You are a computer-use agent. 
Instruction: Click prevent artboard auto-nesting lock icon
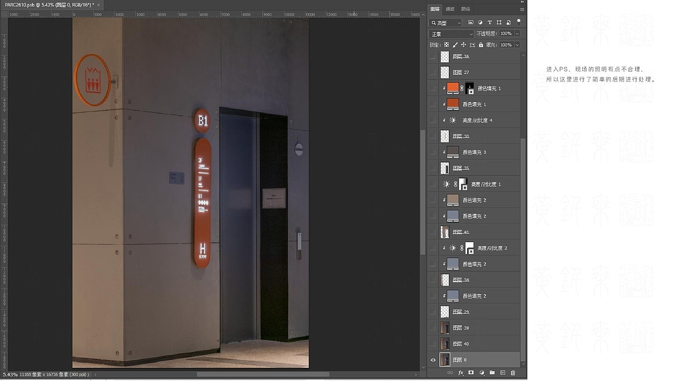coord(472,45)
